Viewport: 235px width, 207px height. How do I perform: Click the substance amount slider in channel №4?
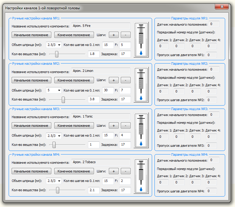(x=67, y=190)
